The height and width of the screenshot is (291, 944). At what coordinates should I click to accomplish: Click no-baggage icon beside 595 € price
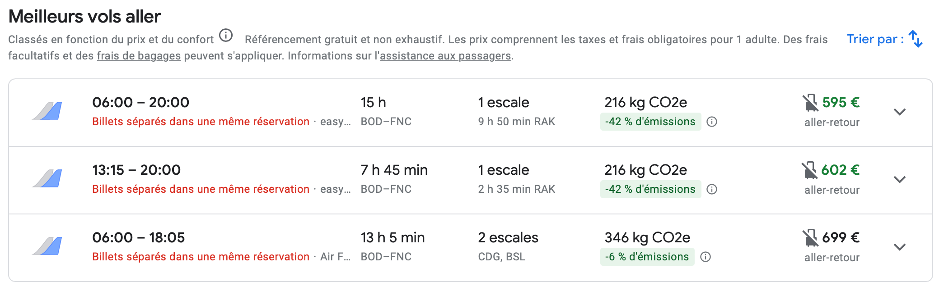[810, 103]
